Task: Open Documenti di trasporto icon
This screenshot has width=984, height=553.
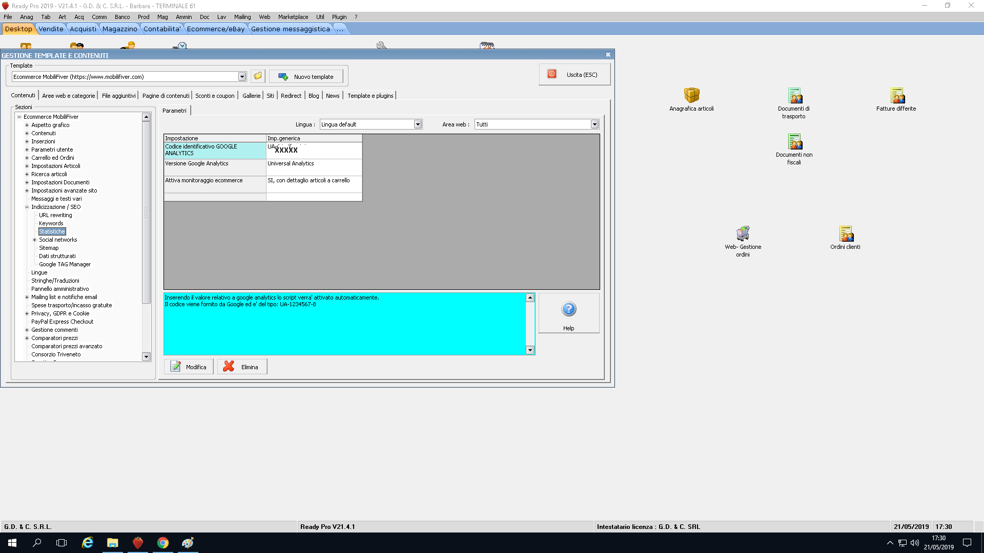Action: tap(794, 96)
